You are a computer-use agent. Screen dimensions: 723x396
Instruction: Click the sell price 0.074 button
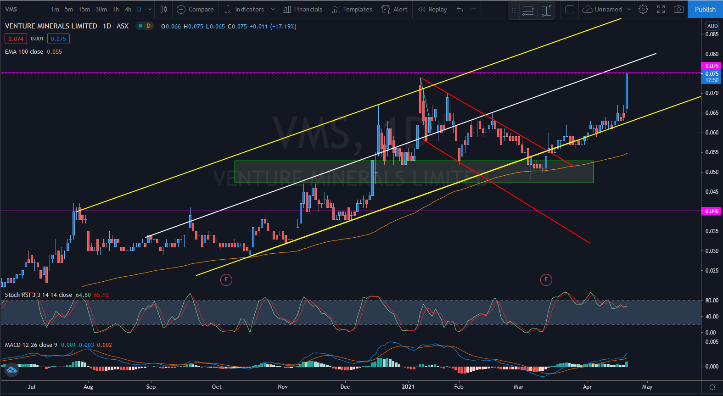16,39
